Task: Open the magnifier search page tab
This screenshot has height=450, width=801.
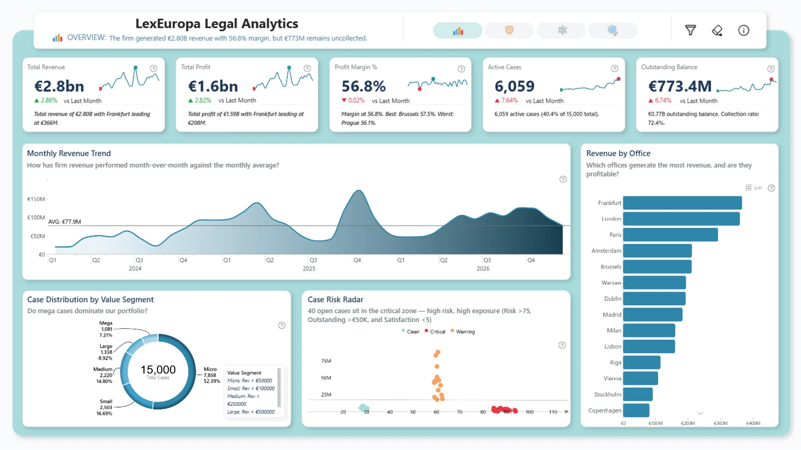Action: point(613,30)
